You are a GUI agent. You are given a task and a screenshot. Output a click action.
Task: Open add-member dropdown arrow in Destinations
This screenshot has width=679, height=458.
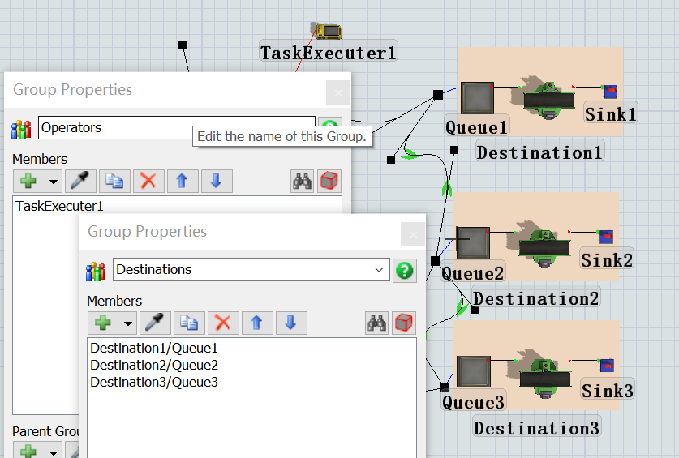127,323
